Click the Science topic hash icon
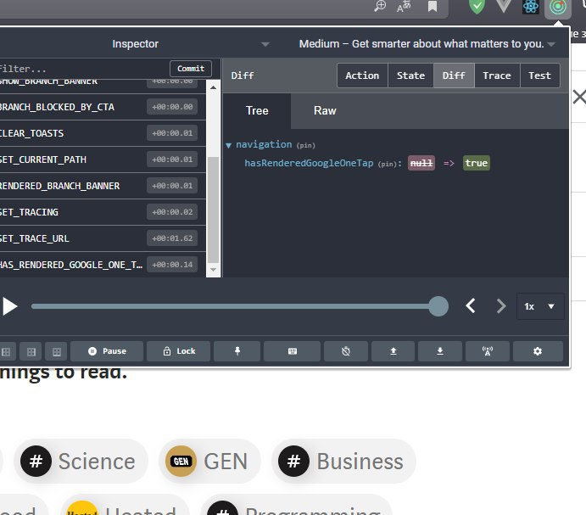Viewport: 586px width, 515px height. coord(36,461)
